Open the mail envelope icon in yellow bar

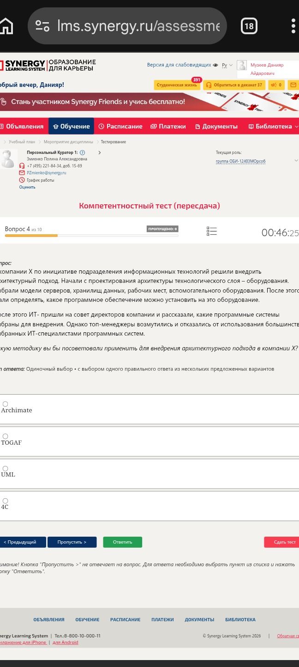pyautogui.click(x=293, y=85)
